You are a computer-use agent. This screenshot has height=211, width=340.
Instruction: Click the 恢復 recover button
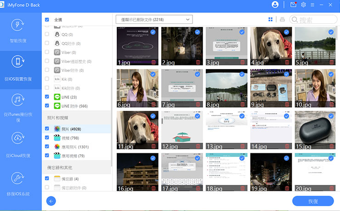[312, 201]
